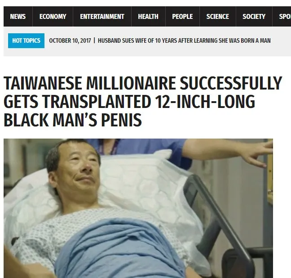Open the Society category
291x278 pixels.
254,17
